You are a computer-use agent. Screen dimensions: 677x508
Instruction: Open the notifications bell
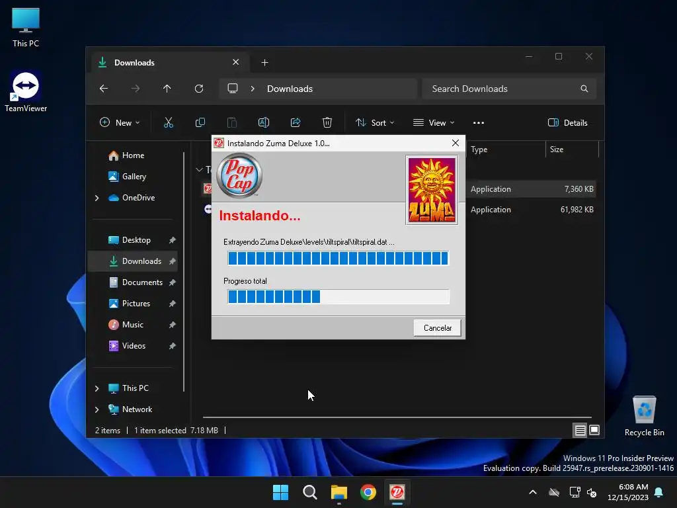click(x=659, y=492)
